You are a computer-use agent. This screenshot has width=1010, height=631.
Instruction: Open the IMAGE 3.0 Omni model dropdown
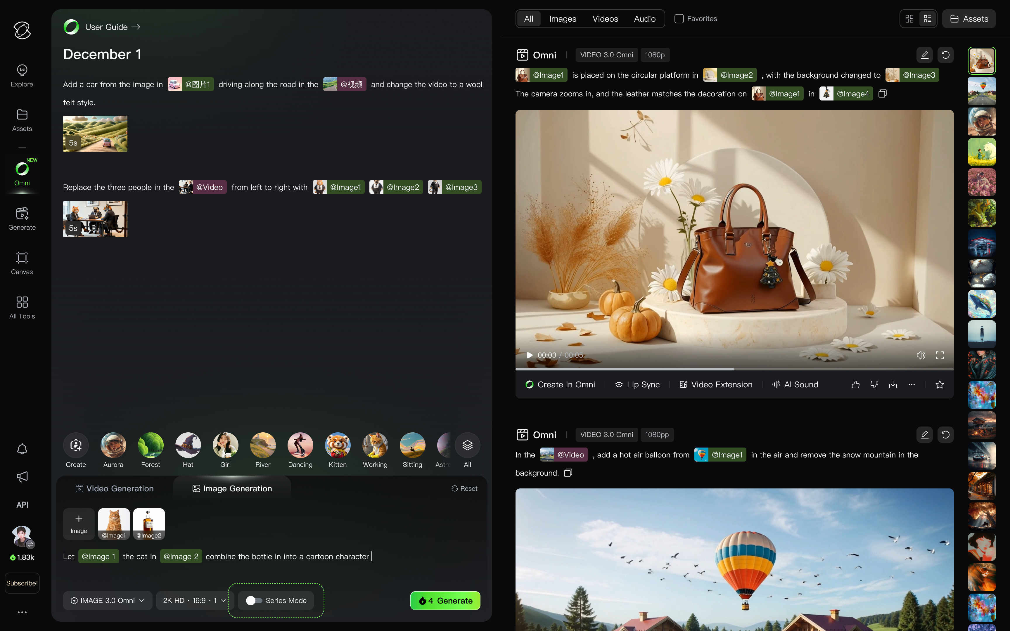pos(108,601)
